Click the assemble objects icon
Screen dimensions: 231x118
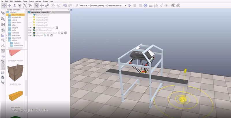[x=53, y=5]
